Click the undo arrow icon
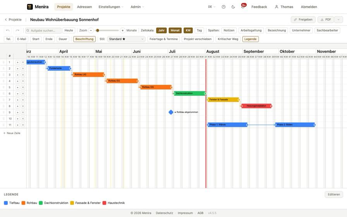Viewport: 347px width, 217px height. point(8,30)
